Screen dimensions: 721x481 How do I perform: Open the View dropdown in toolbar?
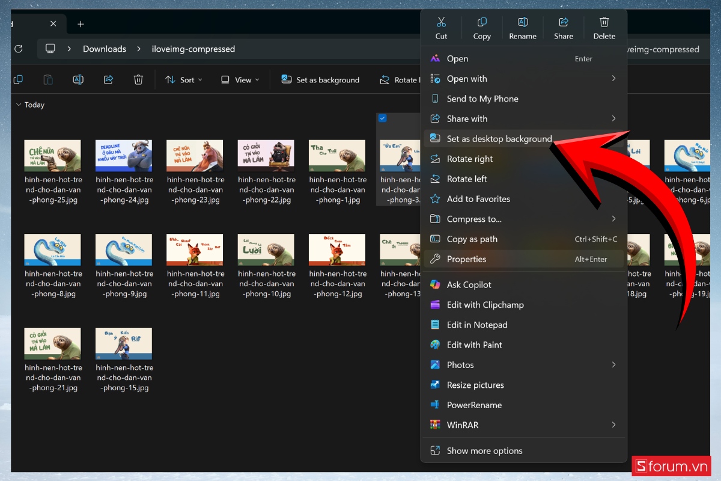click(240, 80)
